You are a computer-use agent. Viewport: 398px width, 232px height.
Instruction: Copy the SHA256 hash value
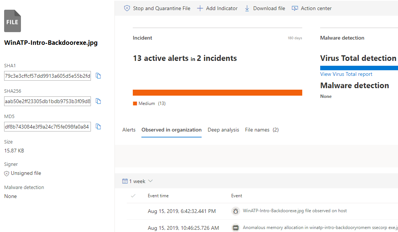coord(98,101)
